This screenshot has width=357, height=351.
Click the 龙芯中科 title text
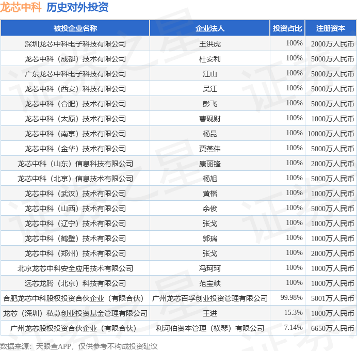coord(21,7)
